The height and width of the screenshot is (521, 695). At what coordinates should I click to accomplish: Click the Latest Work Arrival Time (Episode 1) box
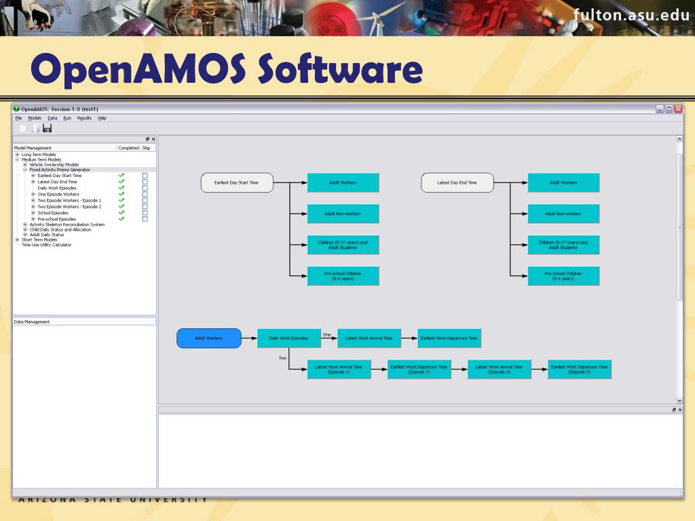pyautogui.click(x=339, y=370)
